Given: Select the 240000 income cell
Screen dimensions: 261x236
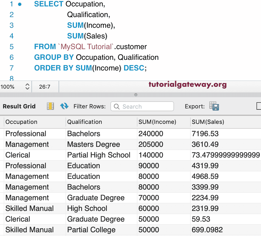Looking at the screenshot, I should tap(151, 134).
